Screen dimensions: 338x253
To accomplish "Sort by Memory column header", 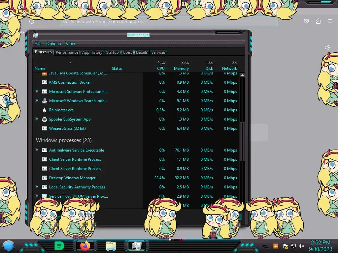I will point(181,69).
